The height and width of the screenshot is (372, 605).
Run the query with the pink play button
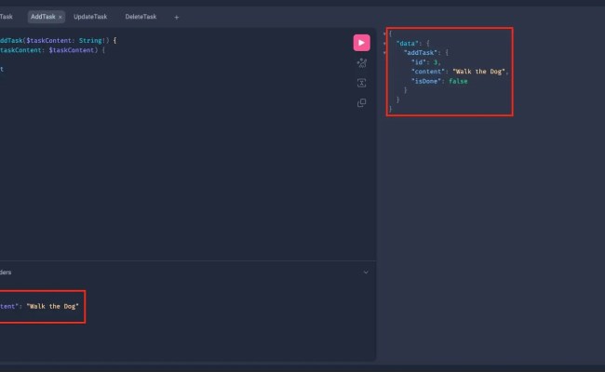tap(361, 43)
